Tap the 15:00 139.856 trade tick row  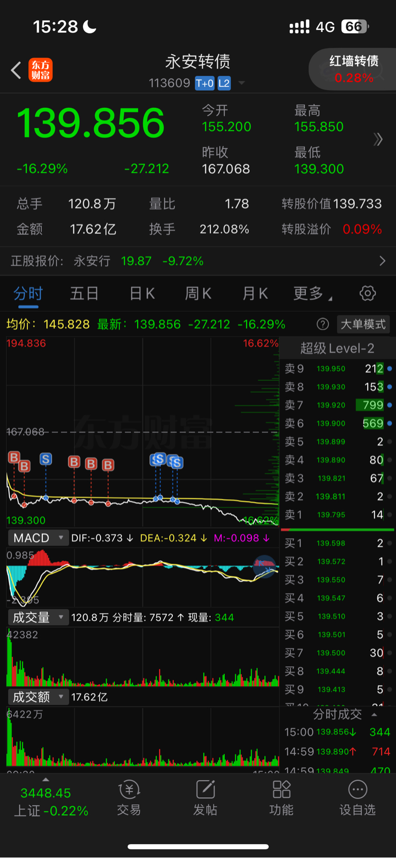click(338, 732)
